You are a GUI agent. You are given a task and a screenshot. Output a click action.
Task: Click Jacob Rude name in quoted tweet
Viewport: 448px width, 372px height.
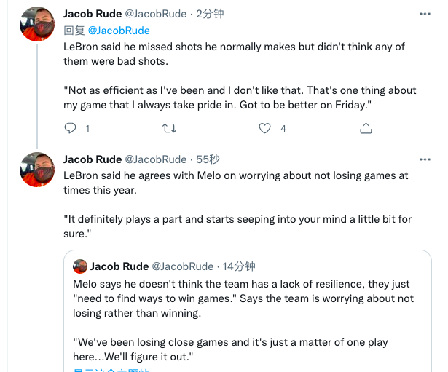tap(120, 266)
